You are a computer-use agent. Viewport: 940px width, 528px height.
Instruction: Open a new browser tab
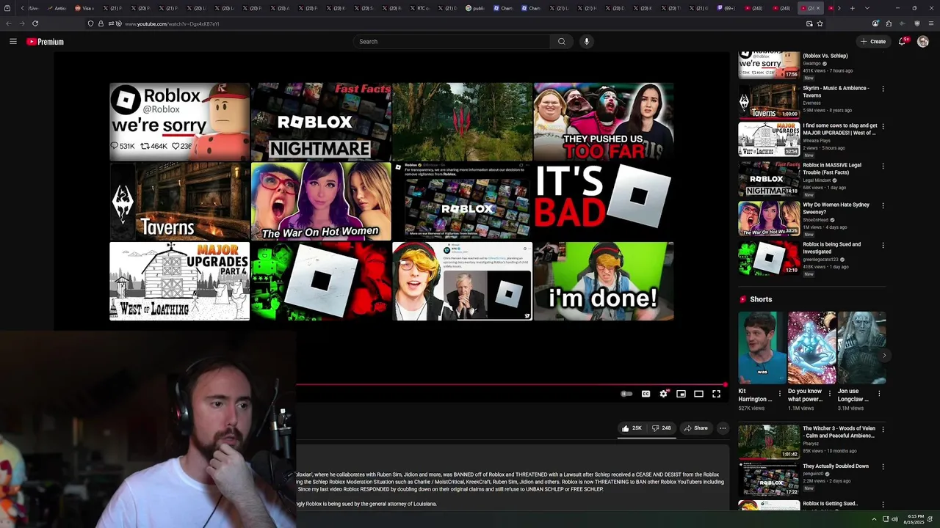pos(852,8)
